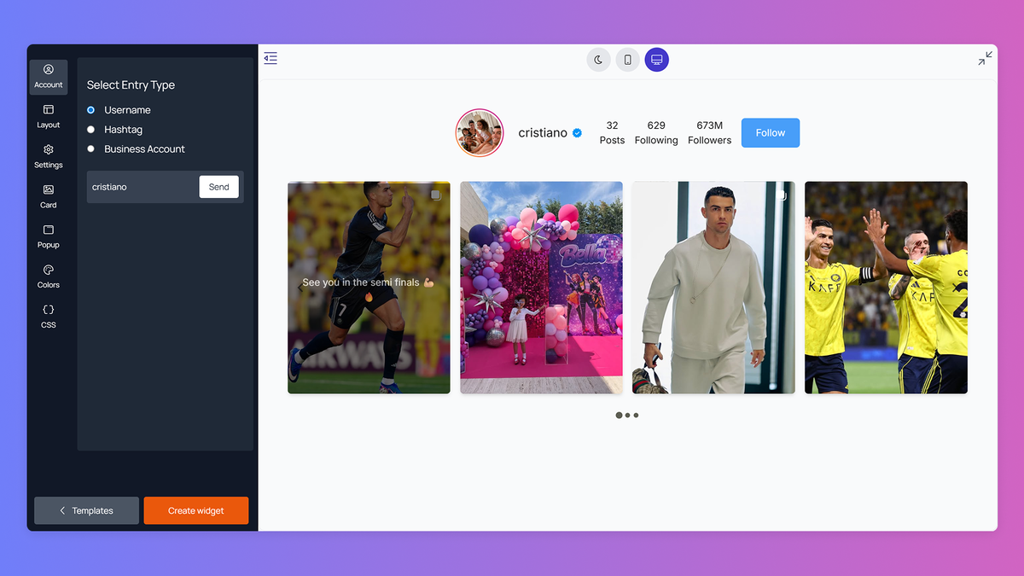Click the Create widget button
Image resolution: width=1024 pixels, height=576 pixels.
[196, 510]
